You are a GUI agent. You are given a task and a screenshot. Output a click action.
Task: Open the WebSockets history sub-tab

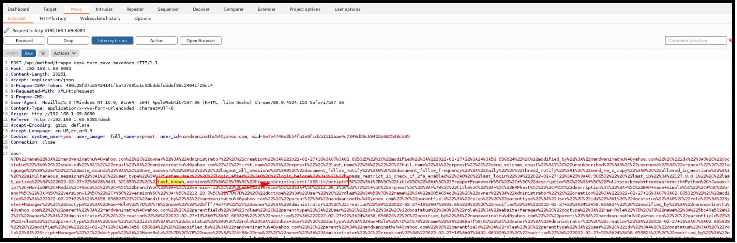tap(100, 18)
